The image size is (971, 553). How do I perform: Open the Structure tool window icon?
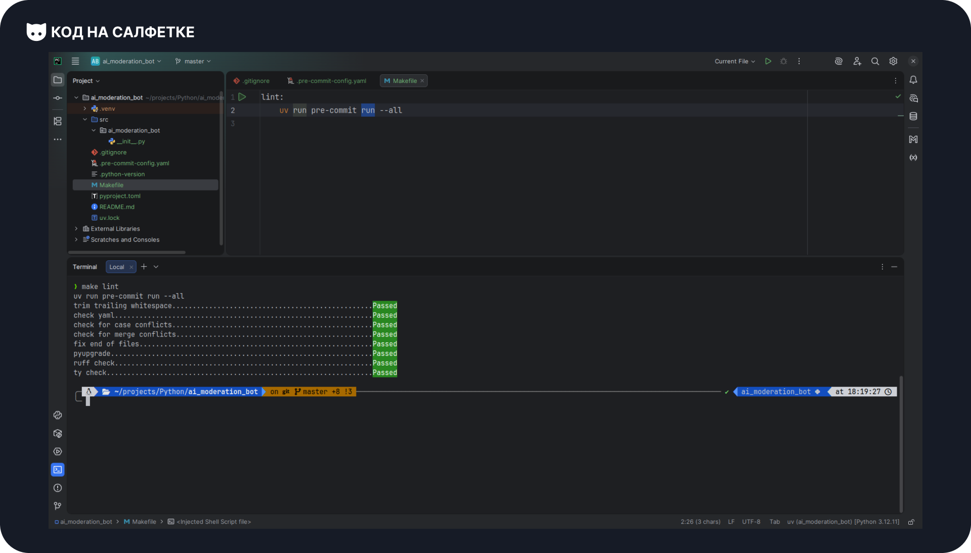58,121
